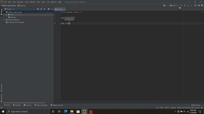Toggle the Favorites side tool window tab

1,98
